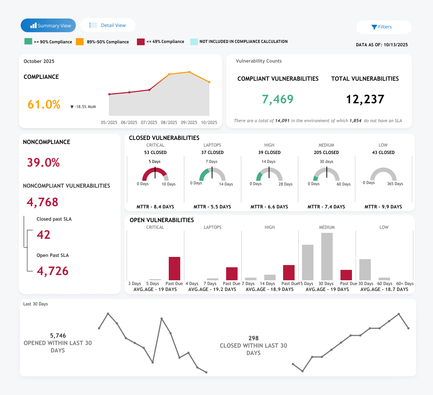The image size is (433, 395).
Task: Click the bar chart icon in Summary View button
Action: [x=34, y=25]
